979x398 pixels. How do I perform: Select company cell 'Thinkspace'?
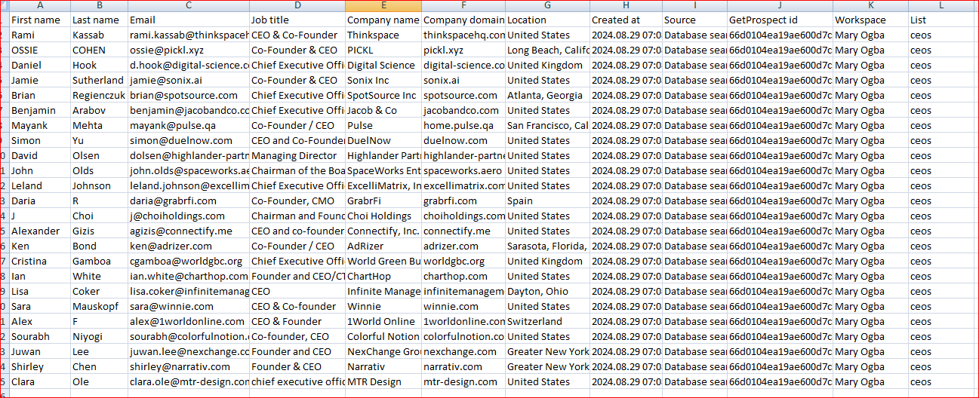(x=383, y=35)
